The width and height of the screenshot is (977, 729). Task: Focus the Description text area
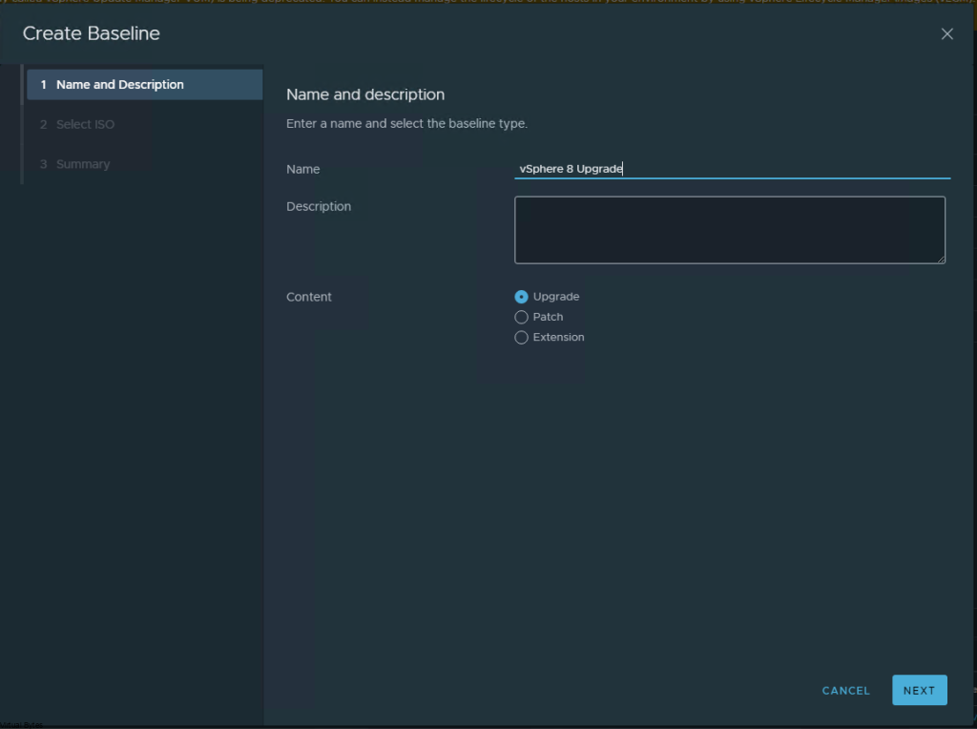[x=730, y=230]
